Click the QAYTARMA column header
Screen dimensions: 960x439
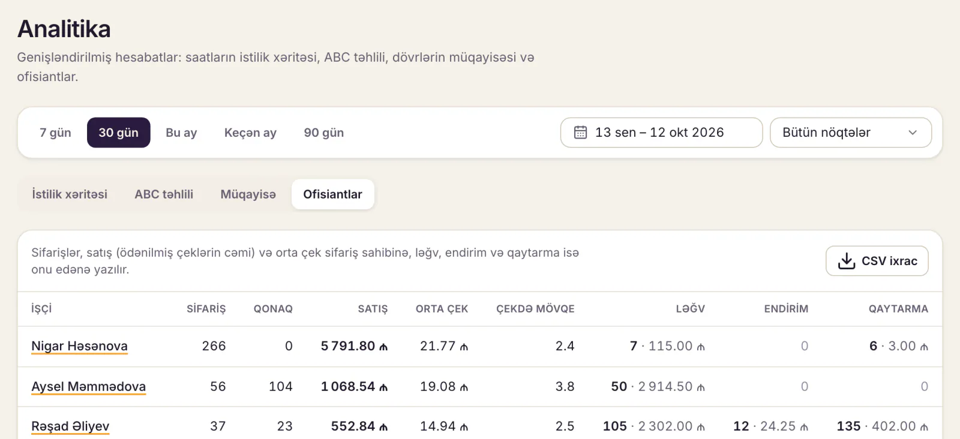pos(898,309)
